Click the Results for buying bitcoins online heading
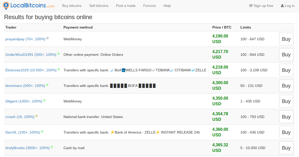The image size is (299, 157). click(48, 17)
